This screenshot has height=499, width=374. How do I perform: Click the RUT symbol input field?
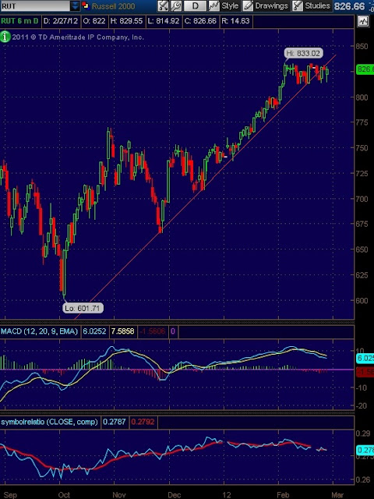(35, 5)
